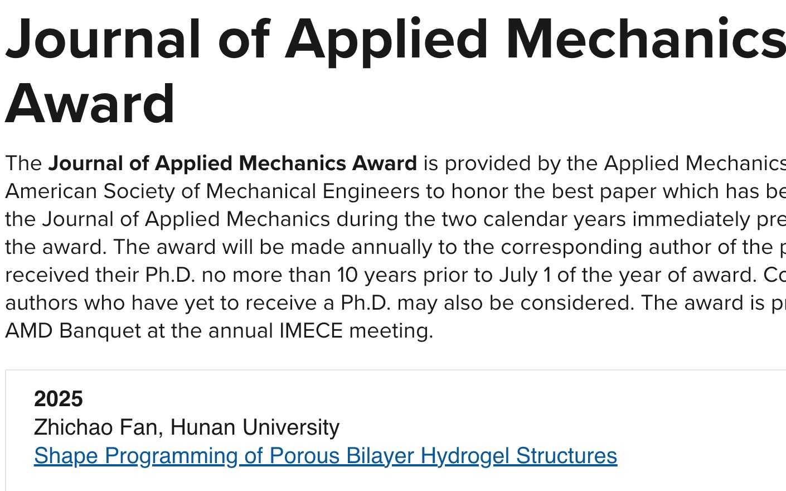This screenshot has width=786, height=491.
Task: Click the 'Hunan University' affiliation text
Action: (255, 427)
